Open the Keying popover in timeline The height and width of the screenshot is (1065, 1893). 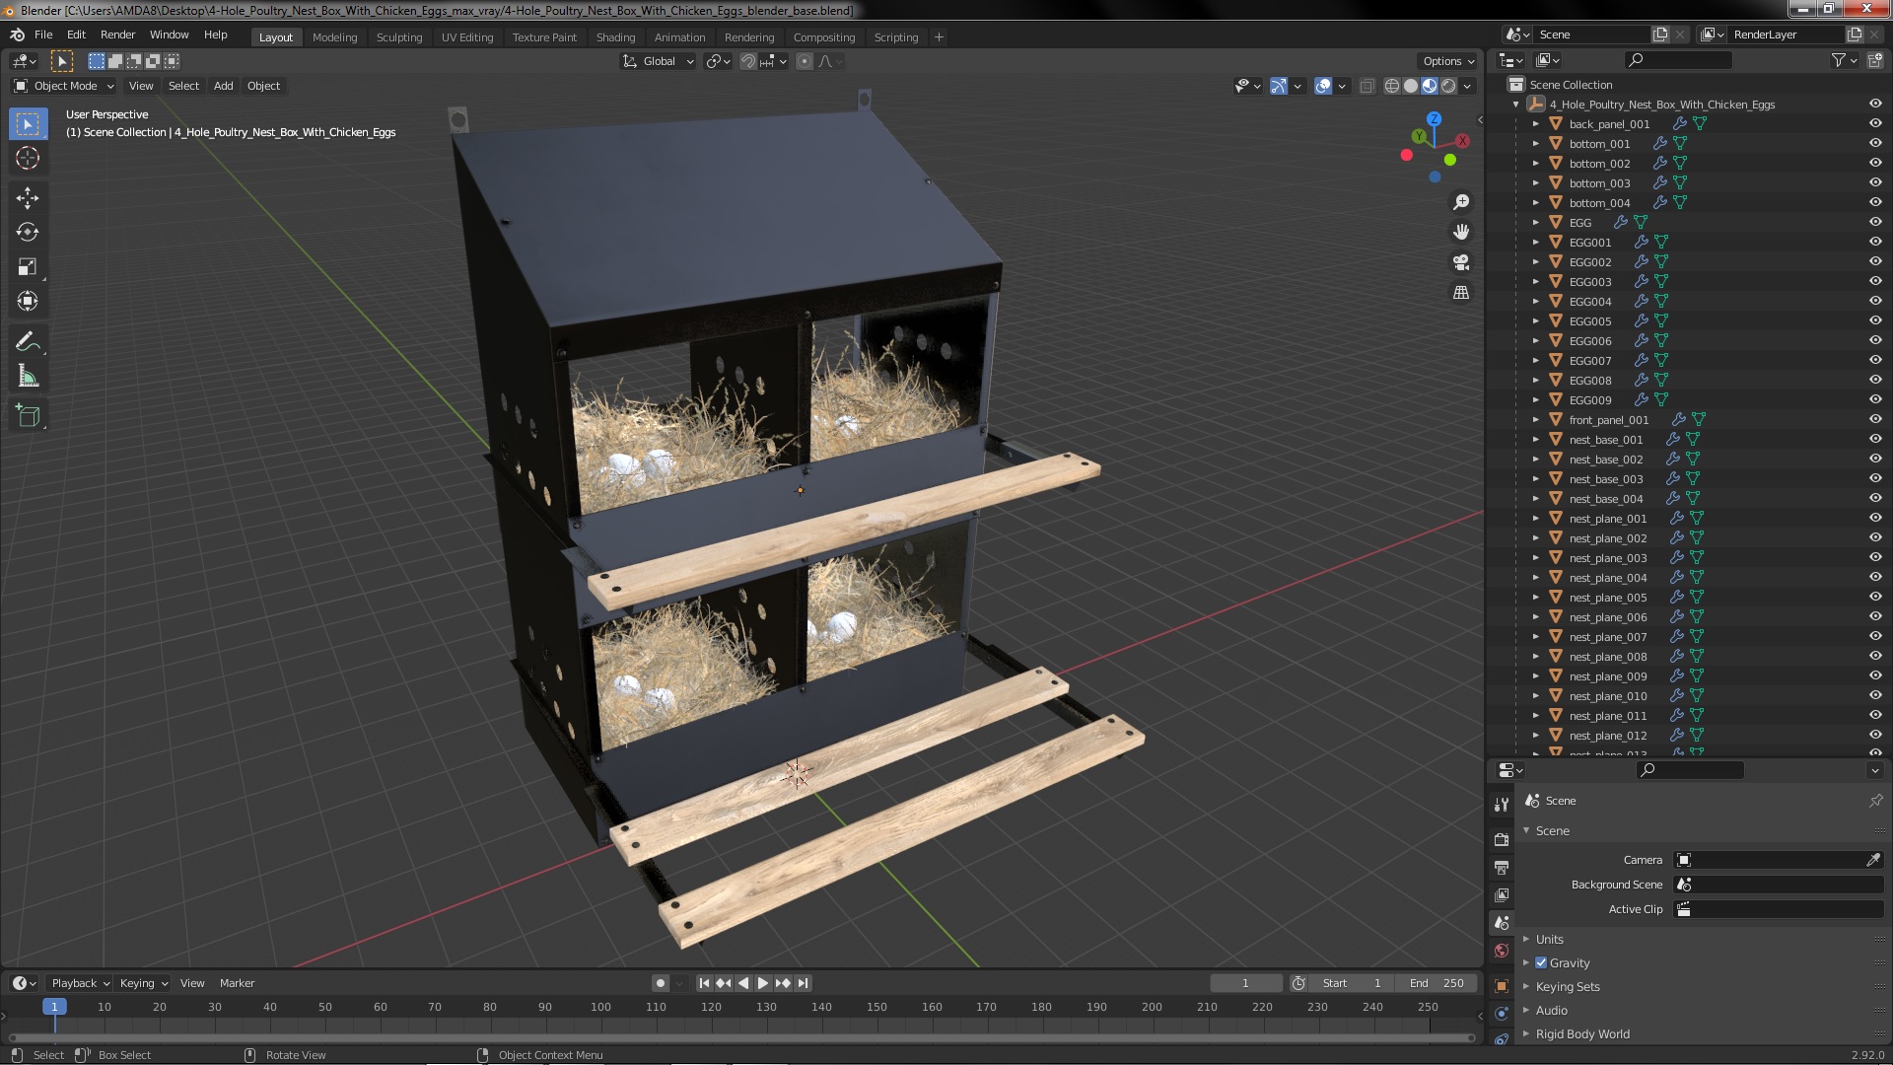[x=143, y=983]
